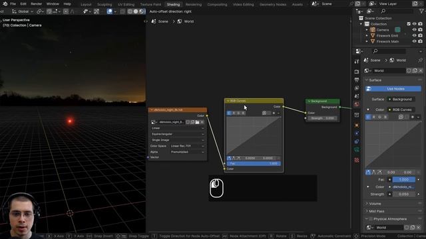Expand the Camera item in outliner
426x239 pixels.
367,30
